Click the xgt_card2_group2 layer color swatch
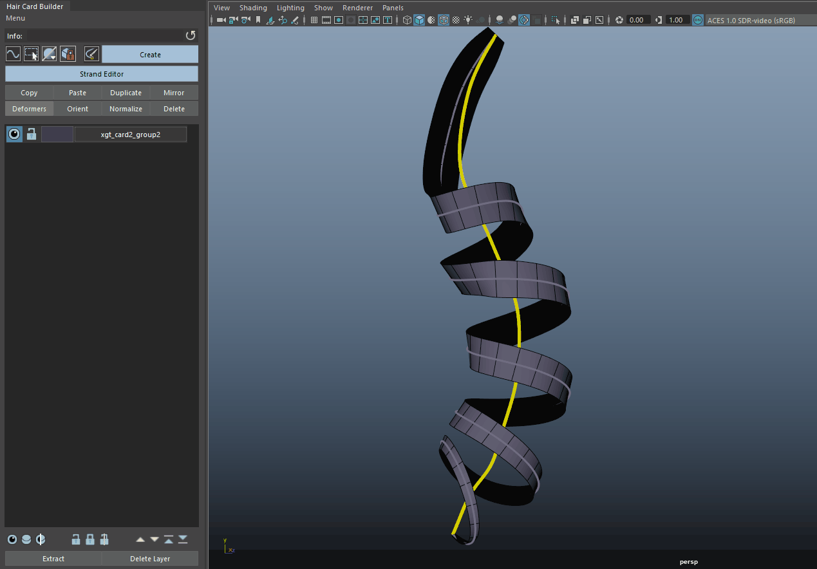 [57, 134]
